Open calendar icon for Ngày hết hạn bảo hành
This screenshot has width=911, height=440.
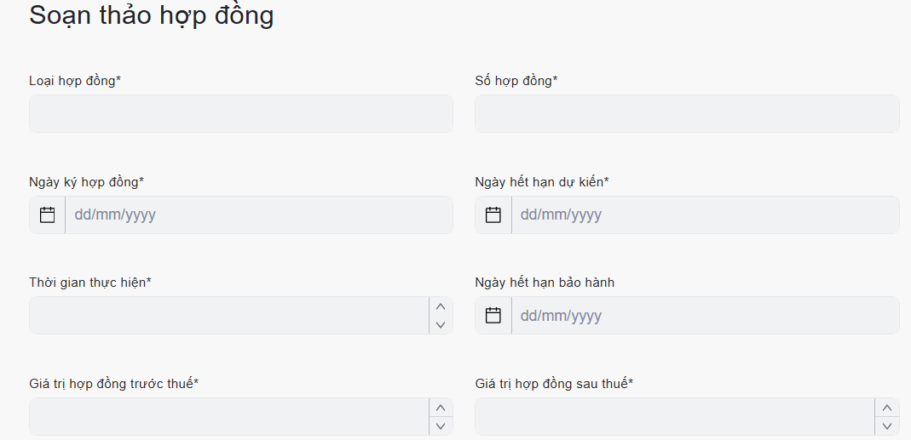(493, 316)
